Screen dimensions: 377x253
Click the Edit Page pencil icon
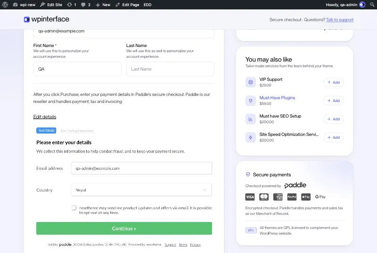click(x=117, y=5)
